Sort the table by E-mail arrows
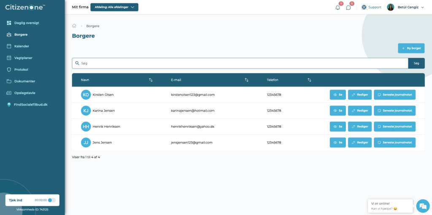 click(x=246, y=80)
